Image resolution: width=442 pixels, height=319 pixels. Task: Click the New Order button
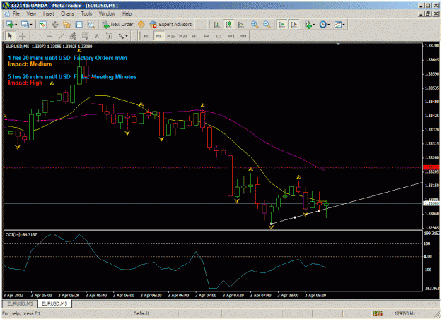117,25
